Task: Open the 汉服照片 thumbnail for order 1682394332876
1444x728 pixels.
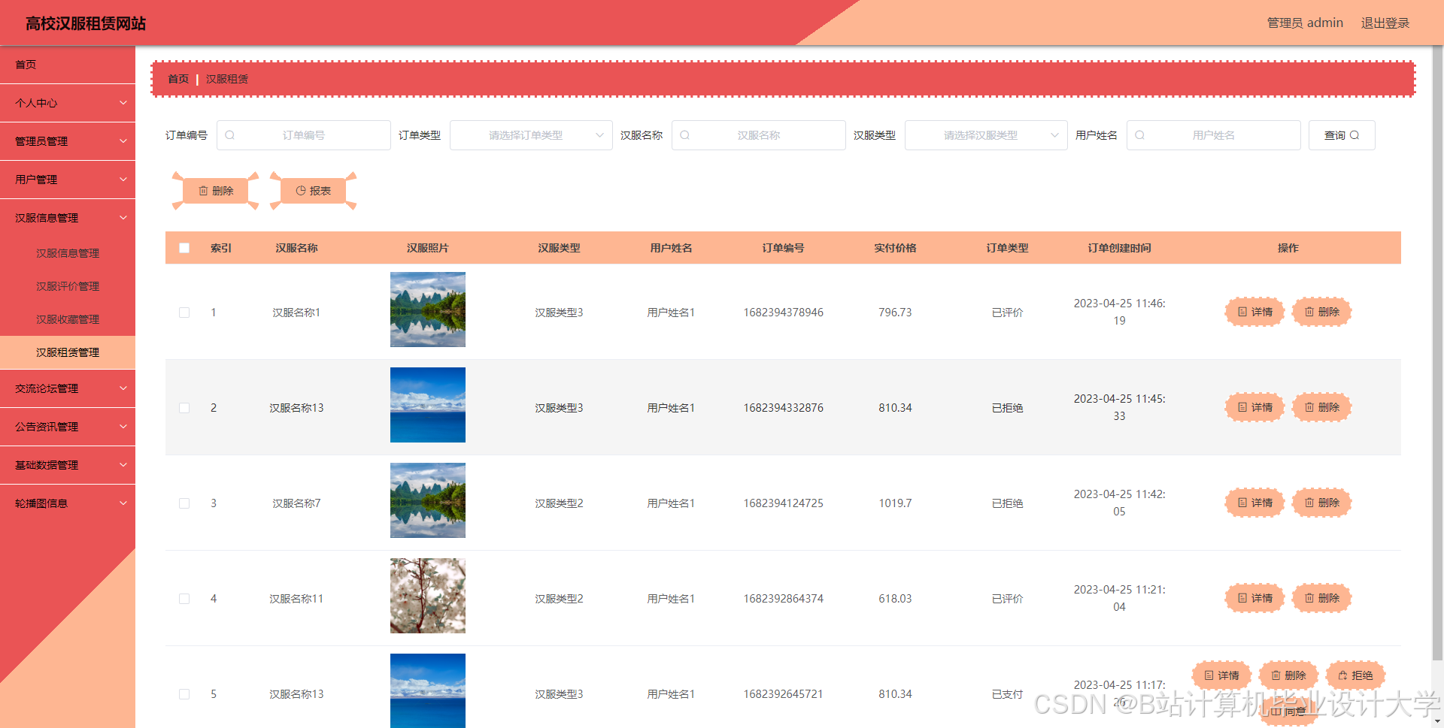Action: pyautogui.click(x=428, y=405)
